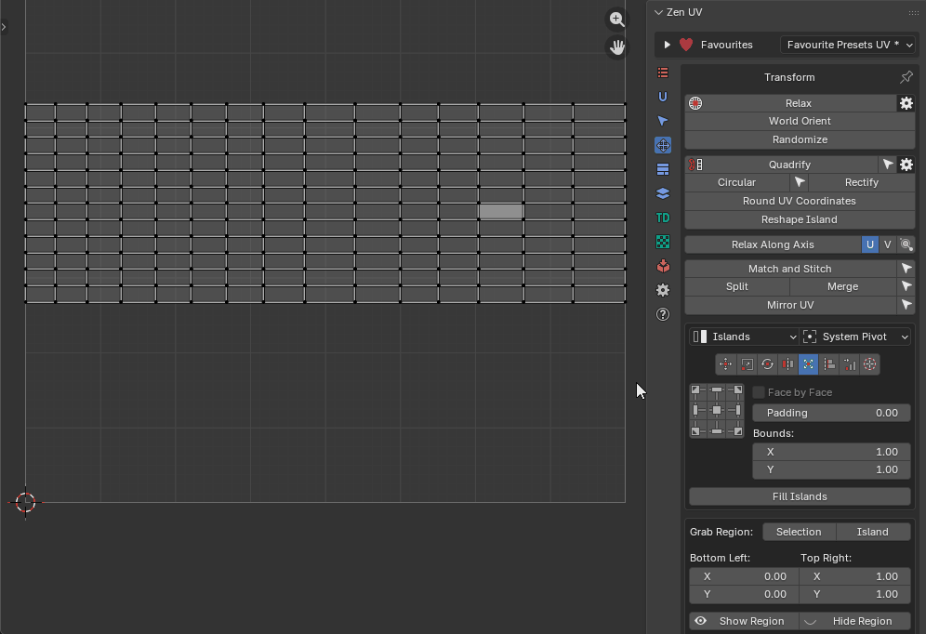Screen dimensions: 926x634
Task: Select the flip transform mode icon
Action: point(787,364)
